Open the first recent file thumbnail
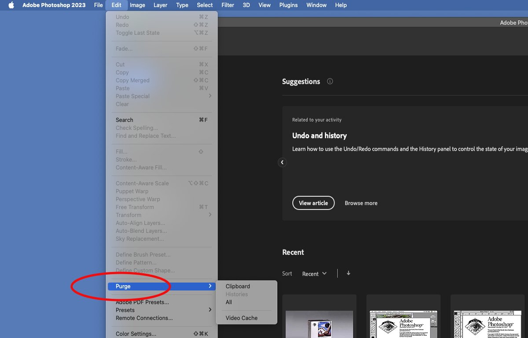Image resolution: width=528 pixels, height=338 pixels. click(319, 321)
